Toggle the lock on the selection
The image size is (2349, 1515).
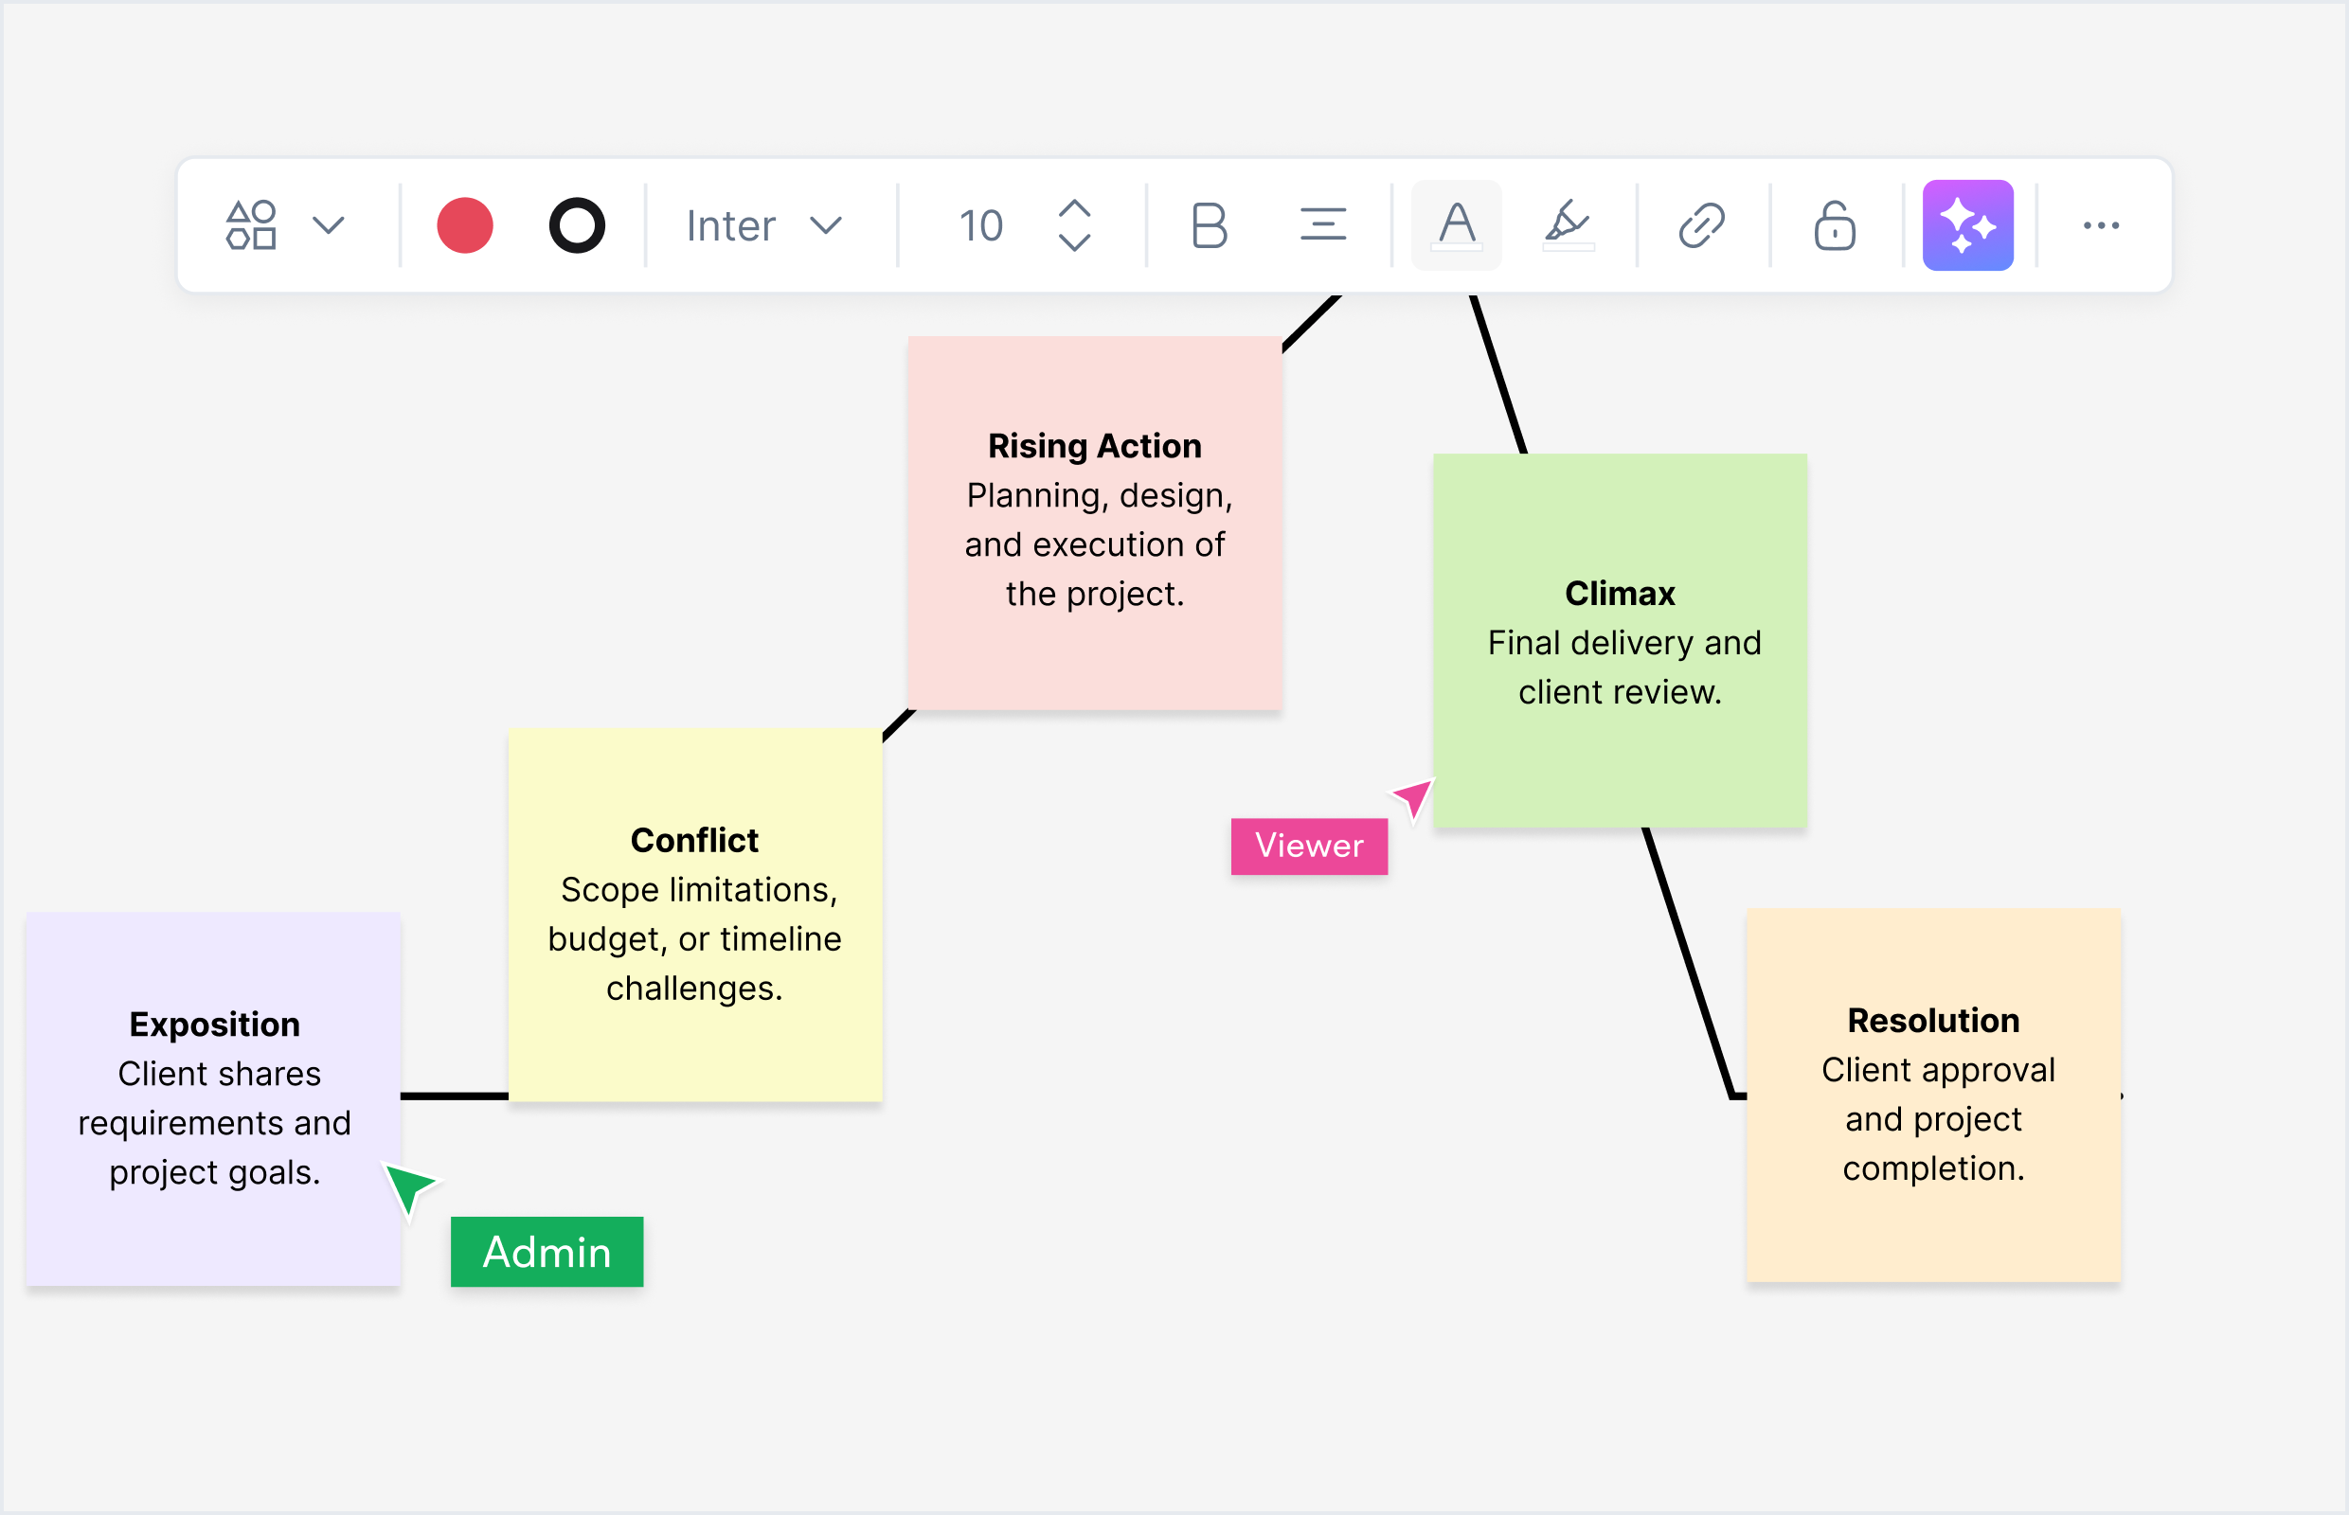pos(1836,225)
